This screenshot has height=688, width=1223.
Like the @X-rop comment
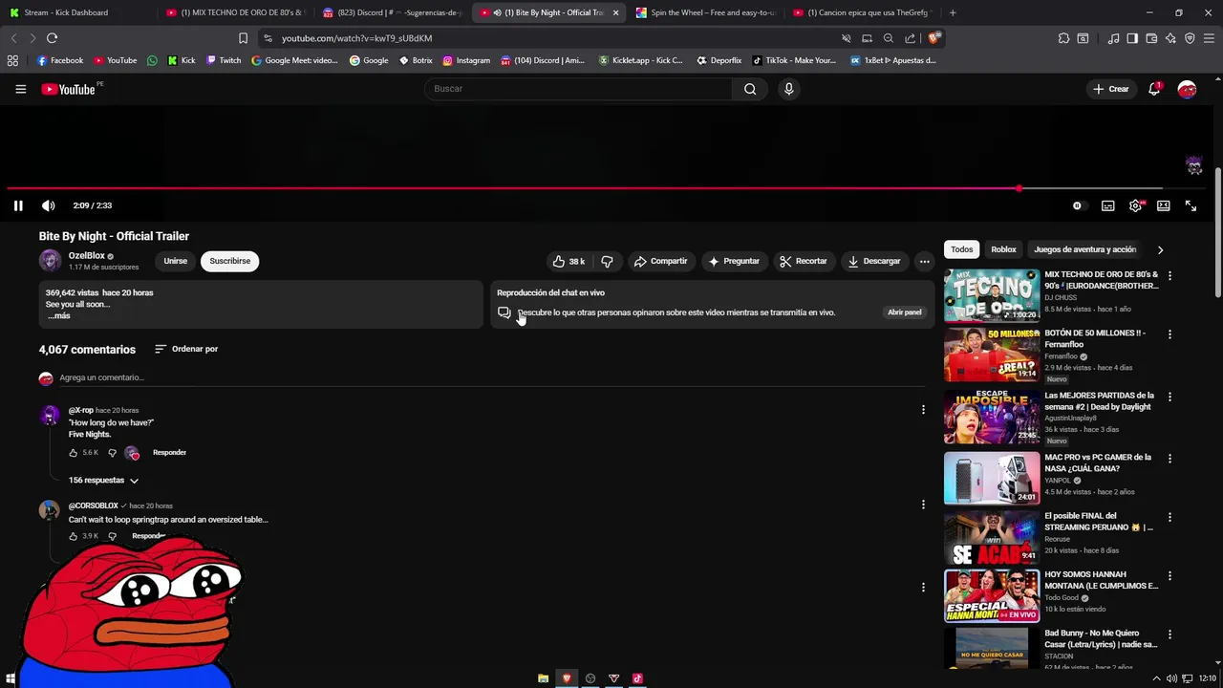[x=74, y=453]
